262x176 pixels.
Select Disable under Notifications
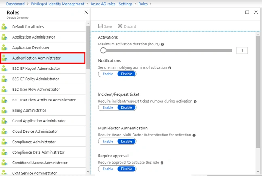click(127, 74)
